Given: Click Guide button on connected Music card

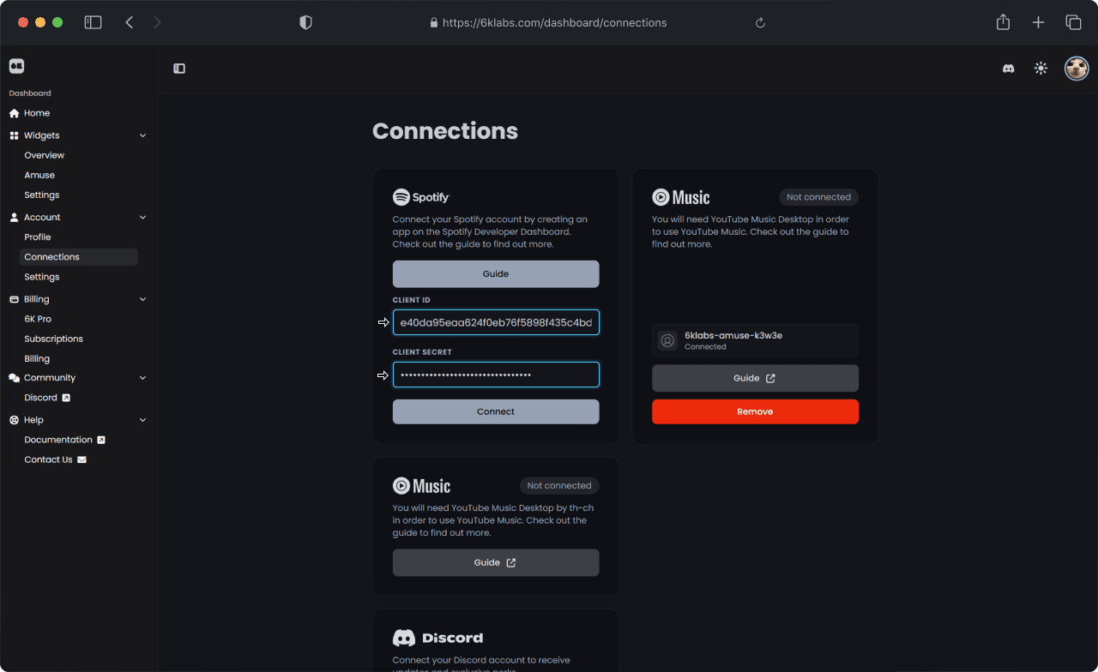Looking at the screenshot, I should point(755,378).
